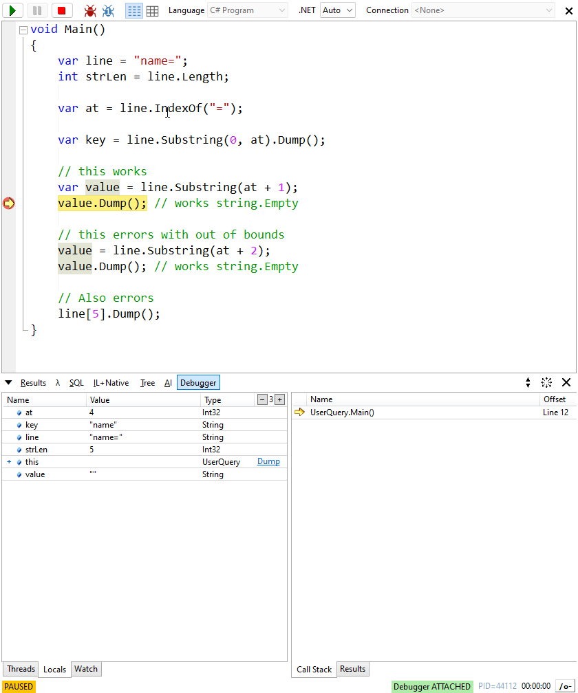Image resolution: width=578 pixels, height=693 pixels.
Task: Click the highlighted value.Dump() code line
Action: [102, 203]
